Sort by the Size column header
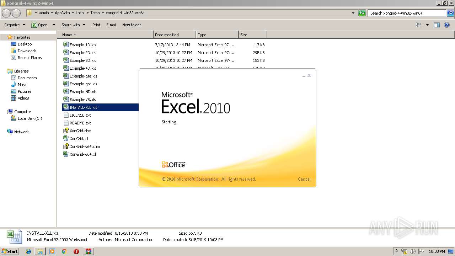The image size is (455, 256). [x=253, y=35]
